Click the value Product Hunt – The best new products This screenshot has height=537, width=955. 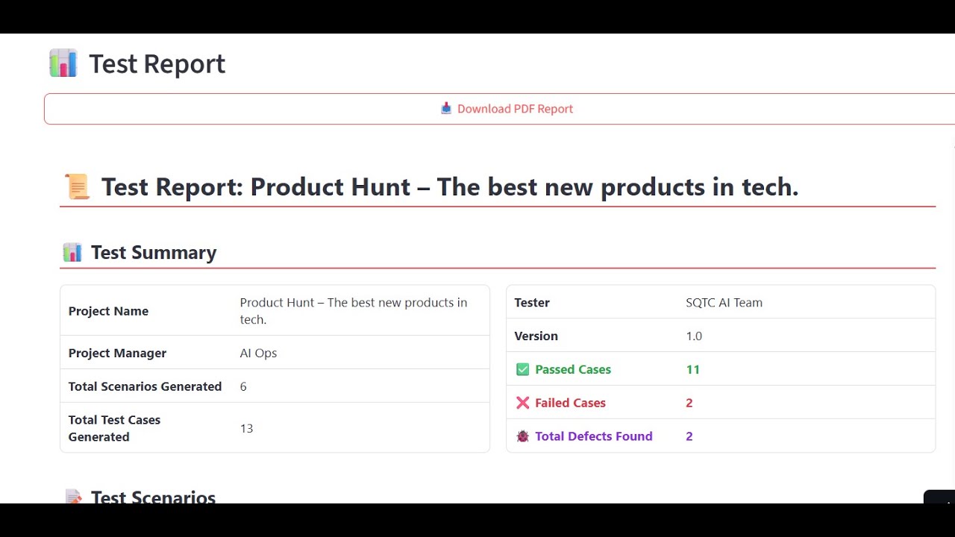354,311
